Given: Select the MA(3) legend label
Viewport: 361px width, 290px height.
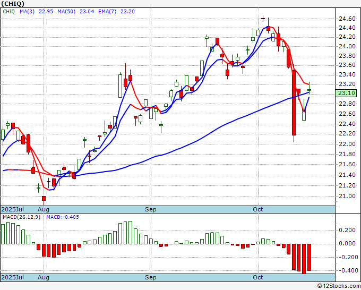Looking at the screenshot, I should [x=27, y=12].
